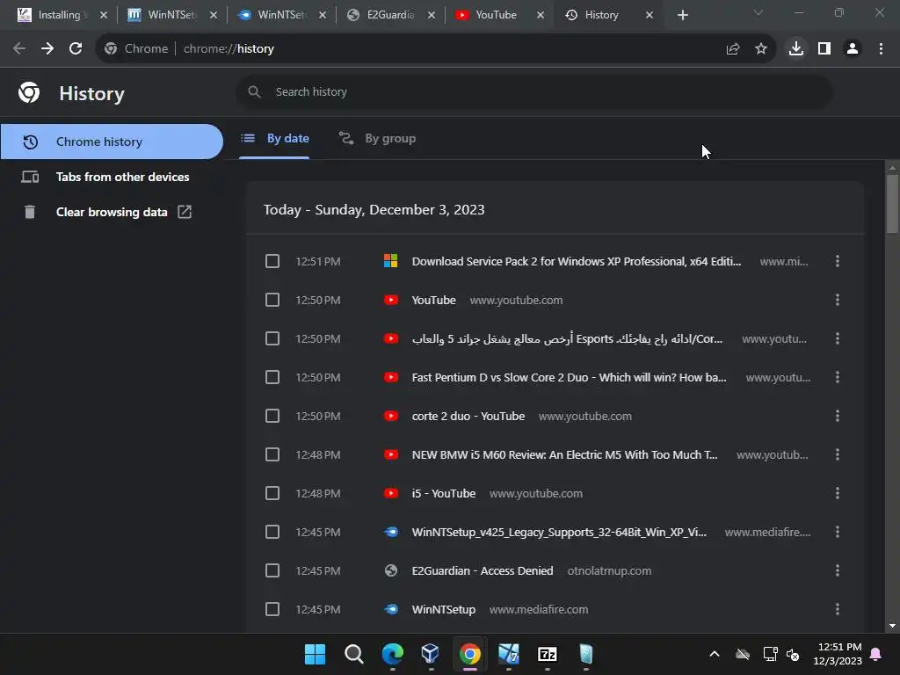Click the Search history field
Viewport: 900px width, 675px height.
pyautogui.click(x=533, y=91)
